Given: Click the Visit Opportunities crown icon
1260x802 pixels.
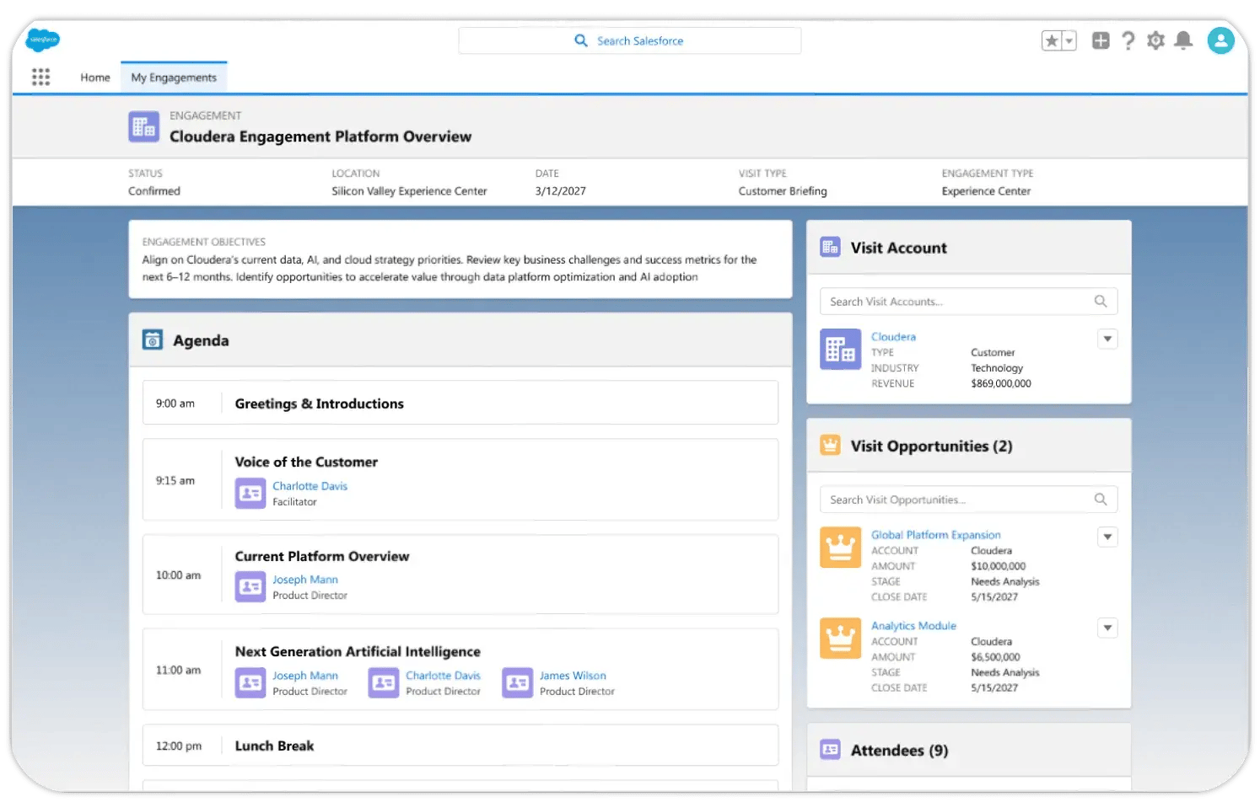Looking at the screenshot, I should point(831,446).
